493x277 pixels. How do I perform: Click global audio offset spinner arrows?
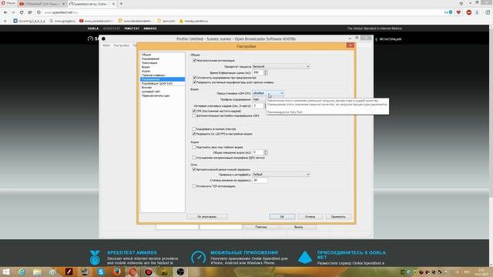click(266, 152)
